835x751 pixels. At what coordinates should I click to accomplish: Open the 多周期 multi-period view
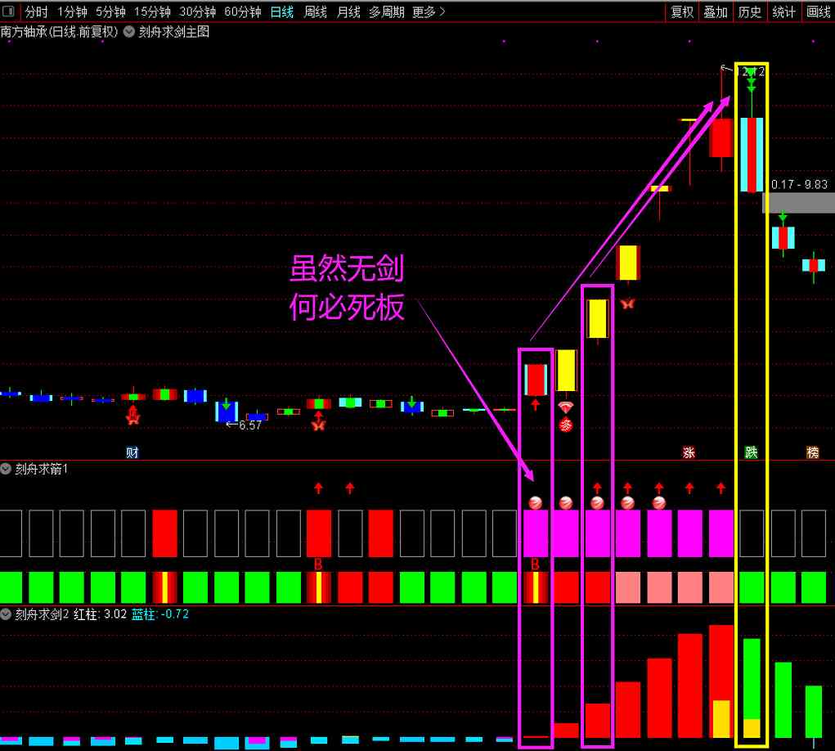387,11
